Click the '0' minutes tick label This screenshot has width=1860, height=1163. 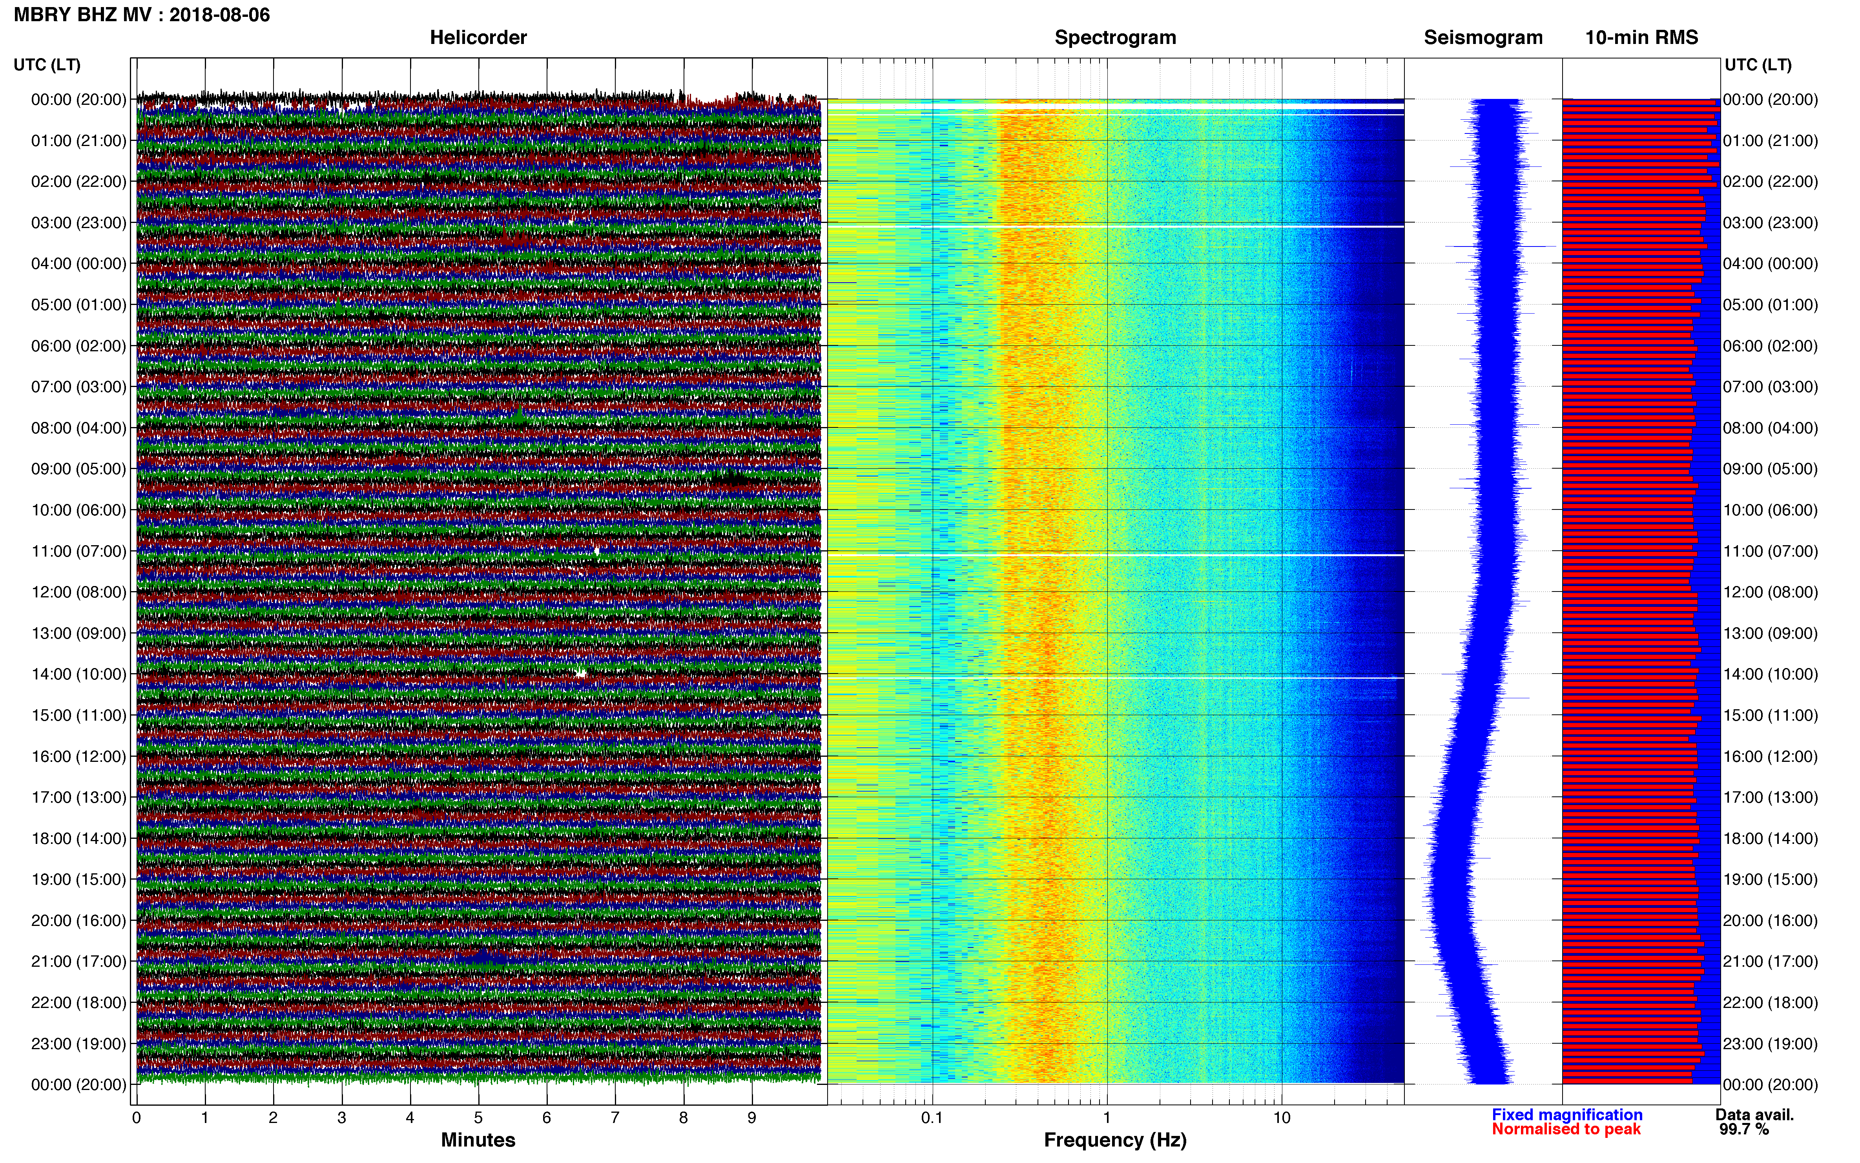[x=136, y=1117]
